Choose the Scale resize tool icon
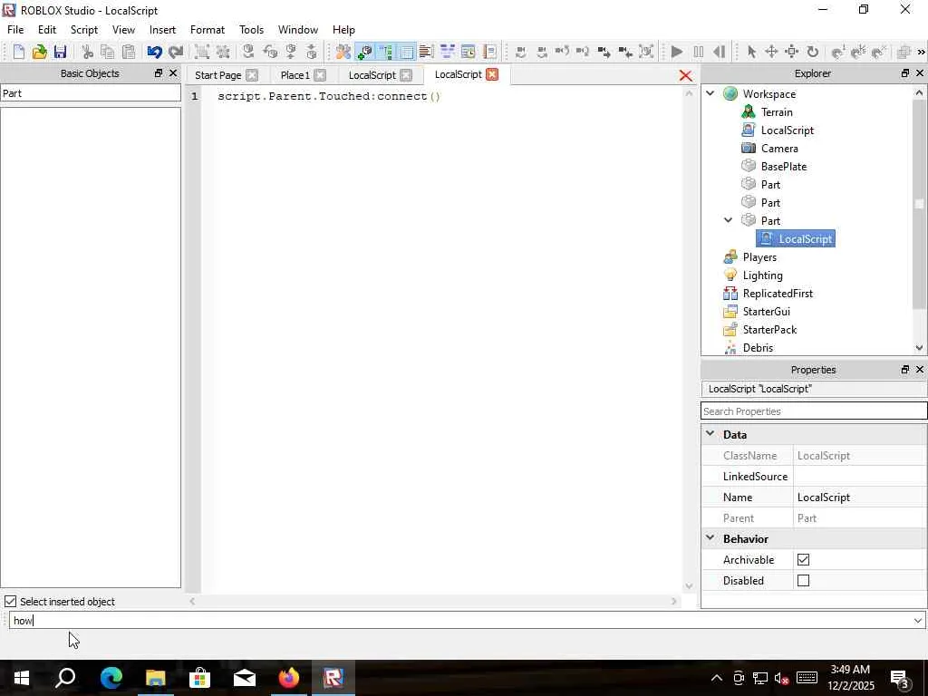The image size is (928, 696). click(x=792, y=52)
